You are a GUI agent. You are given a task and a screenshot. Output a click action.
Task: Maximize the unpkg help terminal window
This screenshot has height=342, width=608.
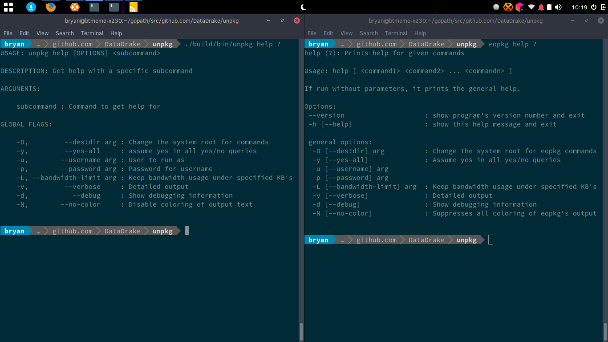coord(283,20)
